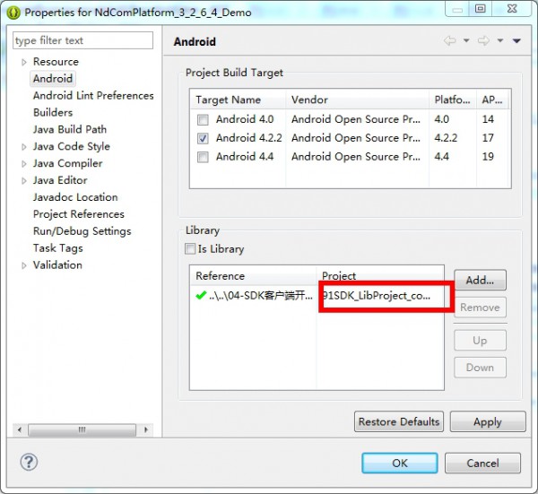The image size is (538, 494).
Task: Click Restore Defaults button
Action: (399, 421)
